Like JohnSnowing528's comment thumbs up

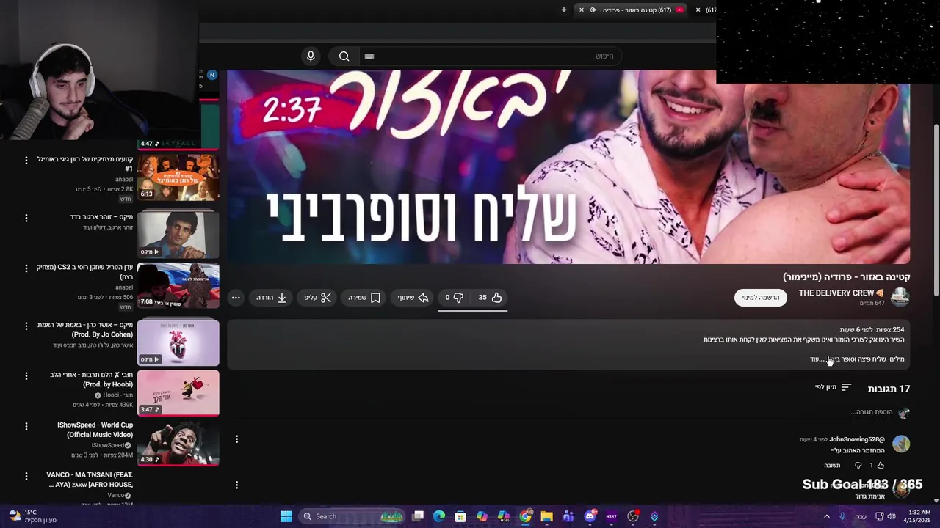click(881, 465)
